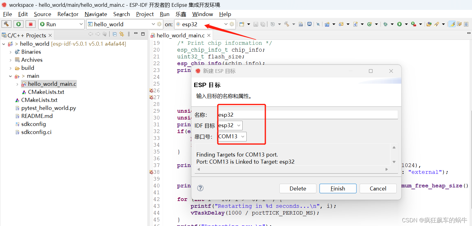Viewport: 472px width, 226px height.
Task: Click the Collapse All icon in Projects view
Action: [x=115, y=34]
